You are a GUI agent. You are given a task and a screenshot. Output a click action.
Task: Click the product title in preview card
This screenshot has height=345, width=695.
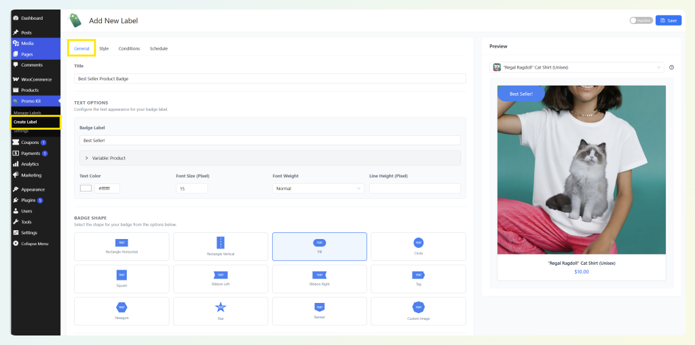click(x=582, y=263)
